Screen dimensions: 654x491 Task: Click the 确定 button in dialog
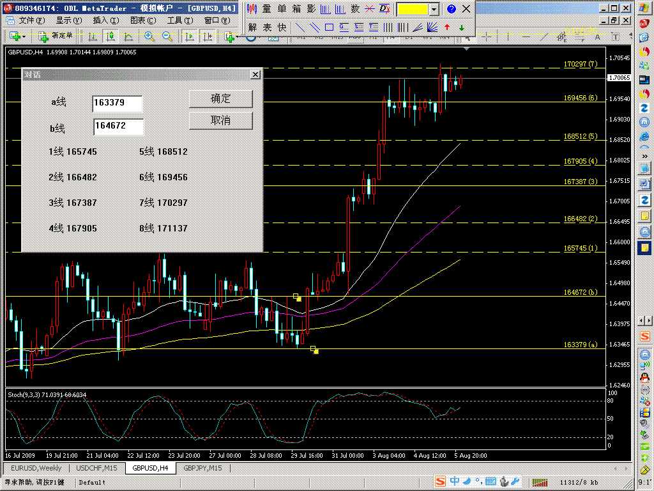220,98
